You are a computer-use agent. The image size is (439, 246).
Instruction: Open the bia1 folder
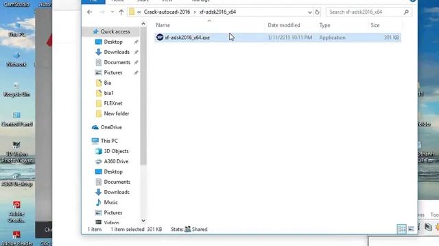point(108,93)
